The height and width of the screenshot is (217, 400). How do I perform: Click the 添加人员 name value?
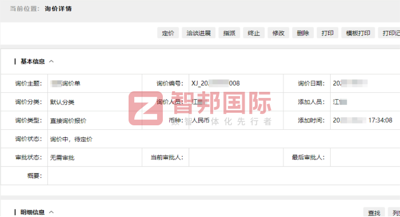tap(340, 102)
